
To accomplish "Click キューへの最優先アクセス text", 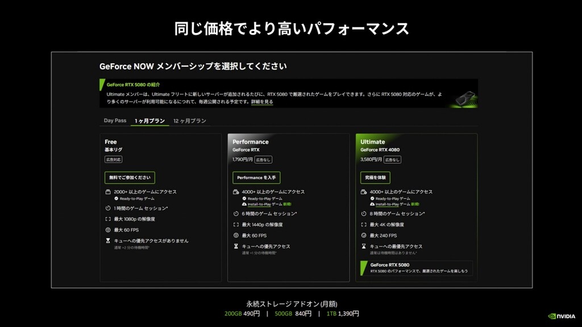I will click(x=396, y=246).
